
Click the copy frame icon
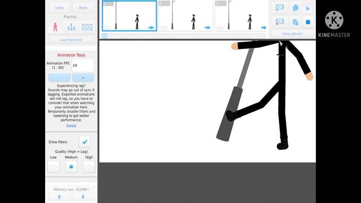coord(296,8)
